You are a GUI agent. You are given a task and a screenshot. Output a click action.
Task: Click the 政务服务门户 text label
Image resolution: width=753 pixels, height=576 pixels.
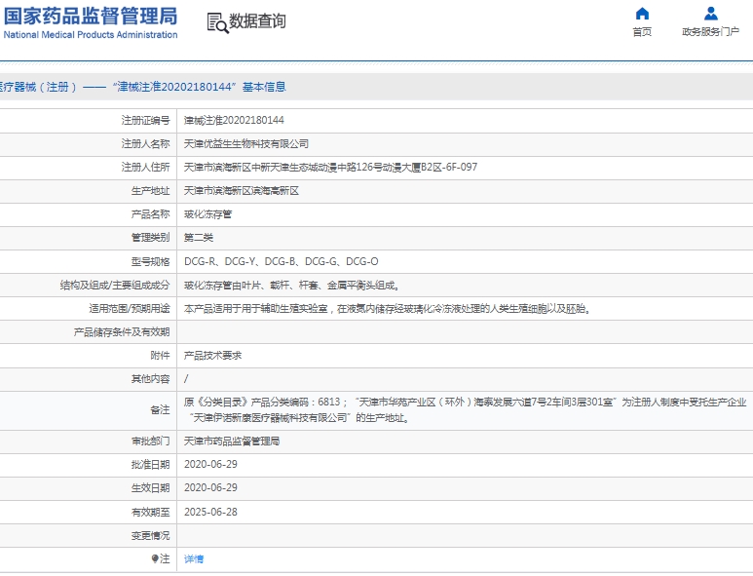pos(711,32)
